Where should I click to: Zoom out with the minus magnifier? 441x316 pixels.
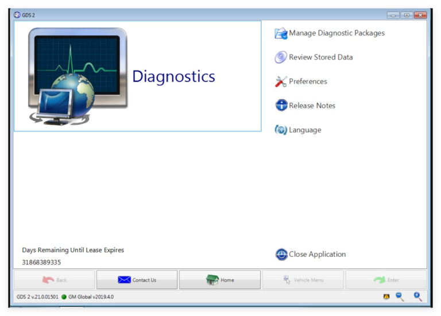[400, 297]
